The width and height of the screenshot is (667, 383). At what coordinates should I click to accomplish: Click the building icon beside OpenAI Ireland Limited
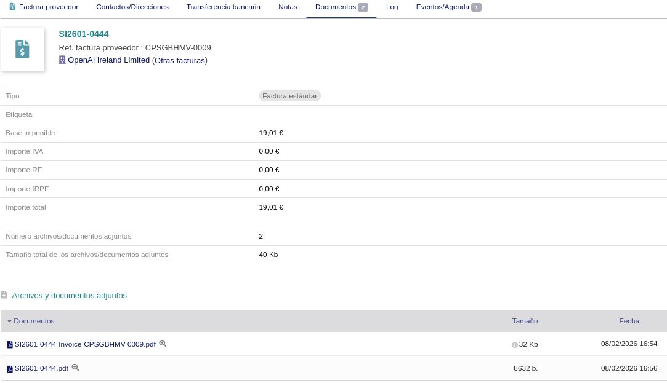point(62,60)
